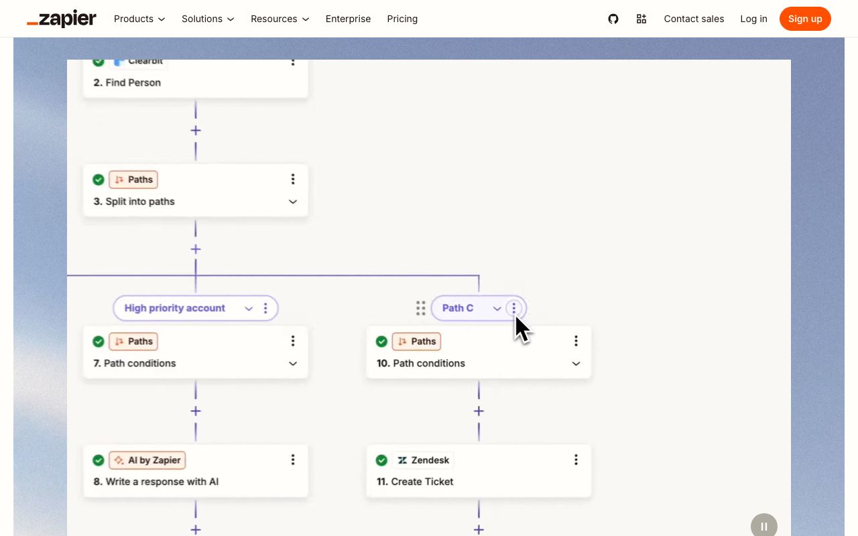This screenshot has width=858, height=536.
Task: Click the green check on step 7
Action: tap(99, 342)
